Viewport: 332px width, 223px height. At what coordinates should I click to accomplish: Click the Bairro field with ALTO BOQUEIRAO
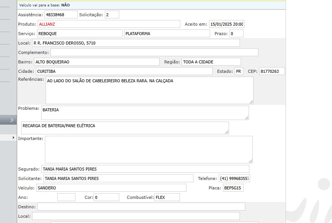click(97, 62)
